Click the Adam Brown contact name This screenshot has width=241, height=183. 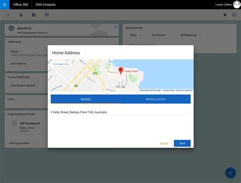click(24, 28)
